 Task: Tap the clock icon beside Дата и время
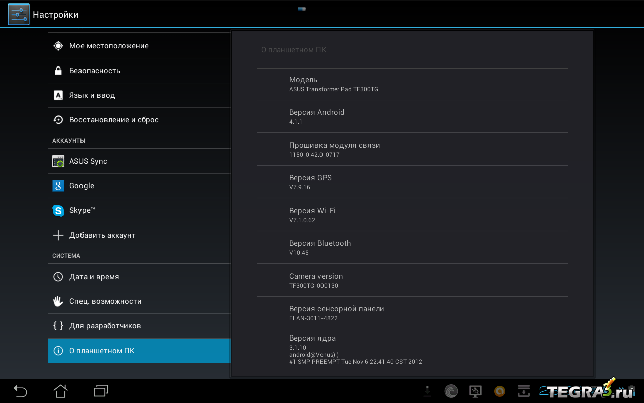click(58, 277)
